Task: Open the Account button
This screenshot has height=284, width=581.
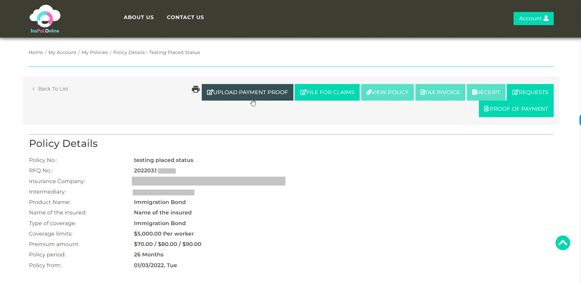Action: pyautogui.click(x=533, y=18)
